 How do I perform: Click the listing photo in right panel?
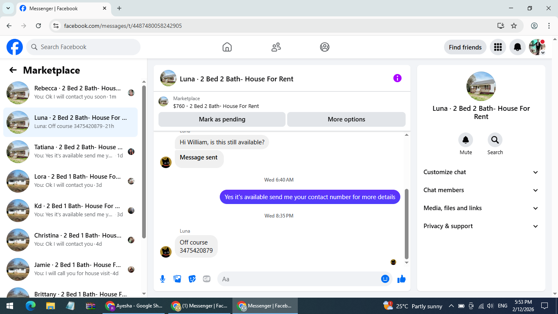point(481,86)
